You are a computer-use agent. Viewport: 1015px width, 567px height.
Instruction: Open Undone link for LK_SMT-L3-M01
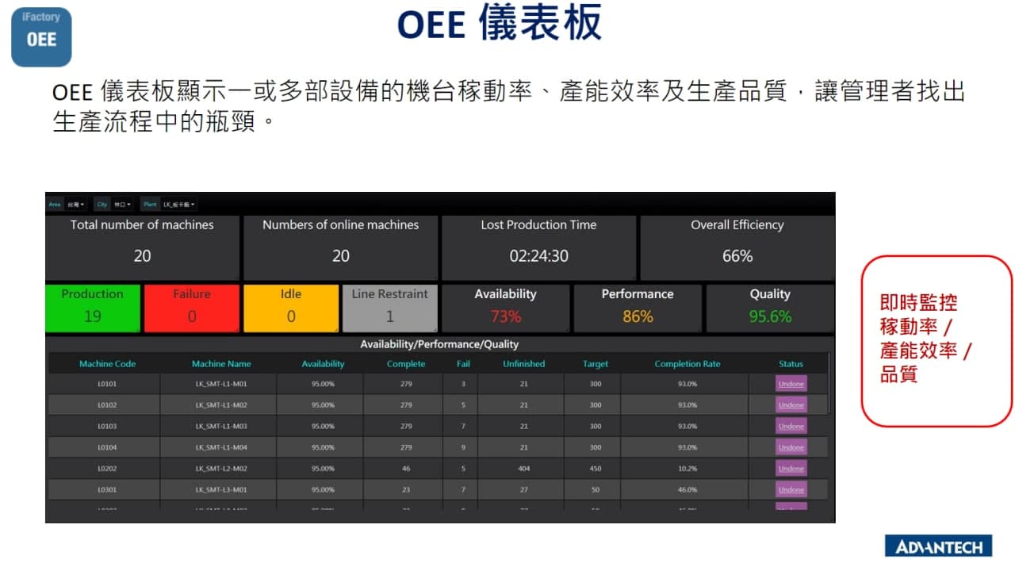tap(791, 490)
